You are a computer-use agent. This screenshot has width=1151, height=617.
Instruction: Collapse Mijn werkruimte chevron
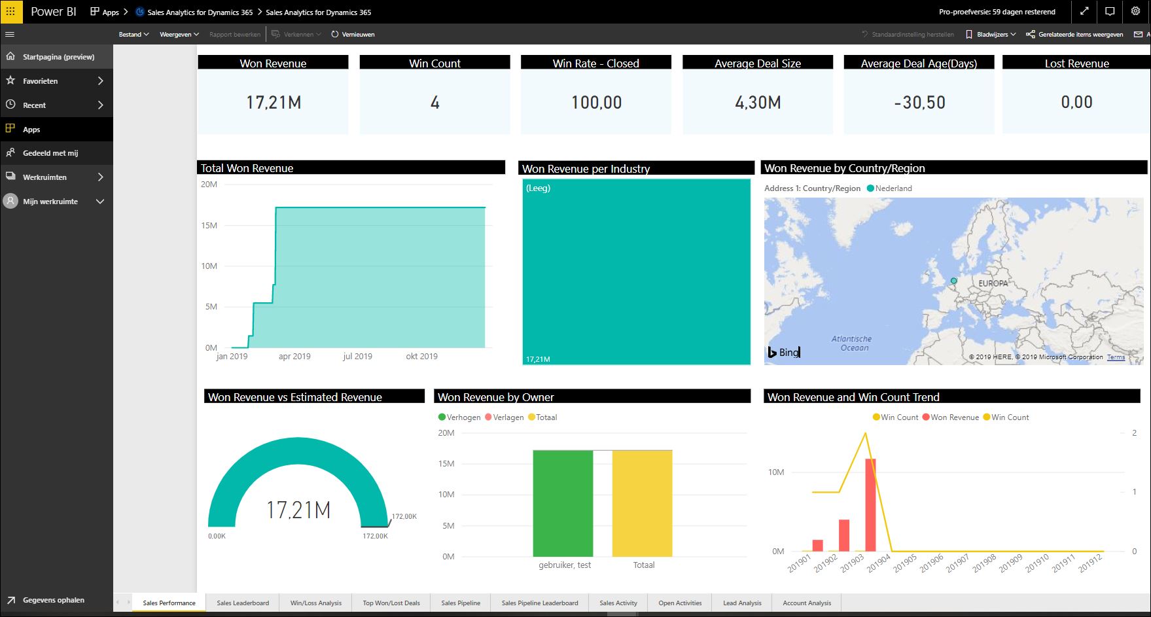click(99, 201)
